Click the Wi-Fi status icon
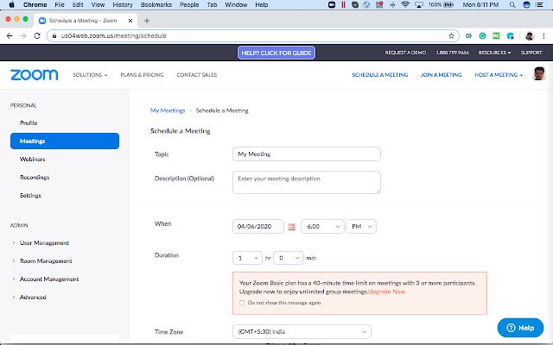 pos(405,4)
